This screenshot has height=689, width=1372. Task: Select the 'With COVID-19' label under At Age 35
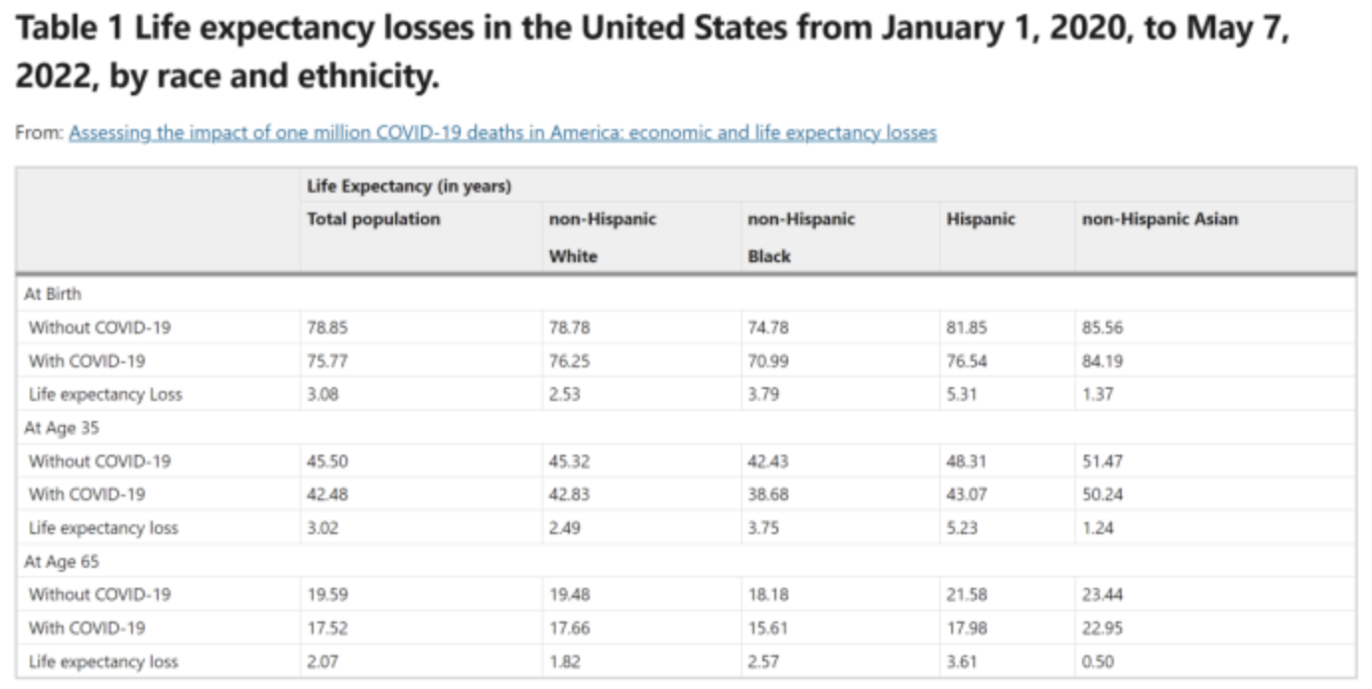tap(86, 494)
